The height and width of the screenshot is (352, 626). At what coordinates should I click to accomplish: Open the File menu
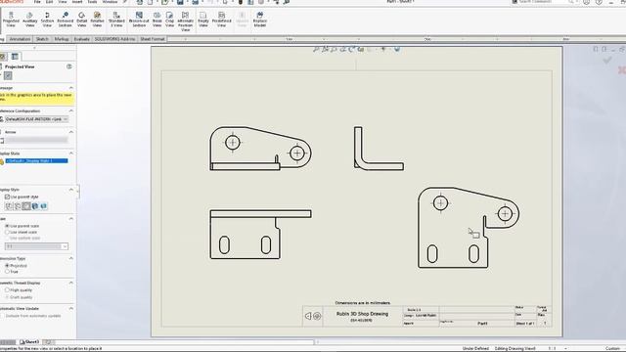pyautogui.click(x=37, y=2)
